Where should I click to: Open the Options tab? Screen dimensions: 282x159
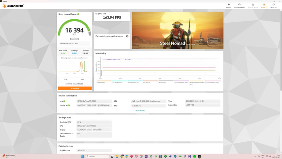[274, 6]
